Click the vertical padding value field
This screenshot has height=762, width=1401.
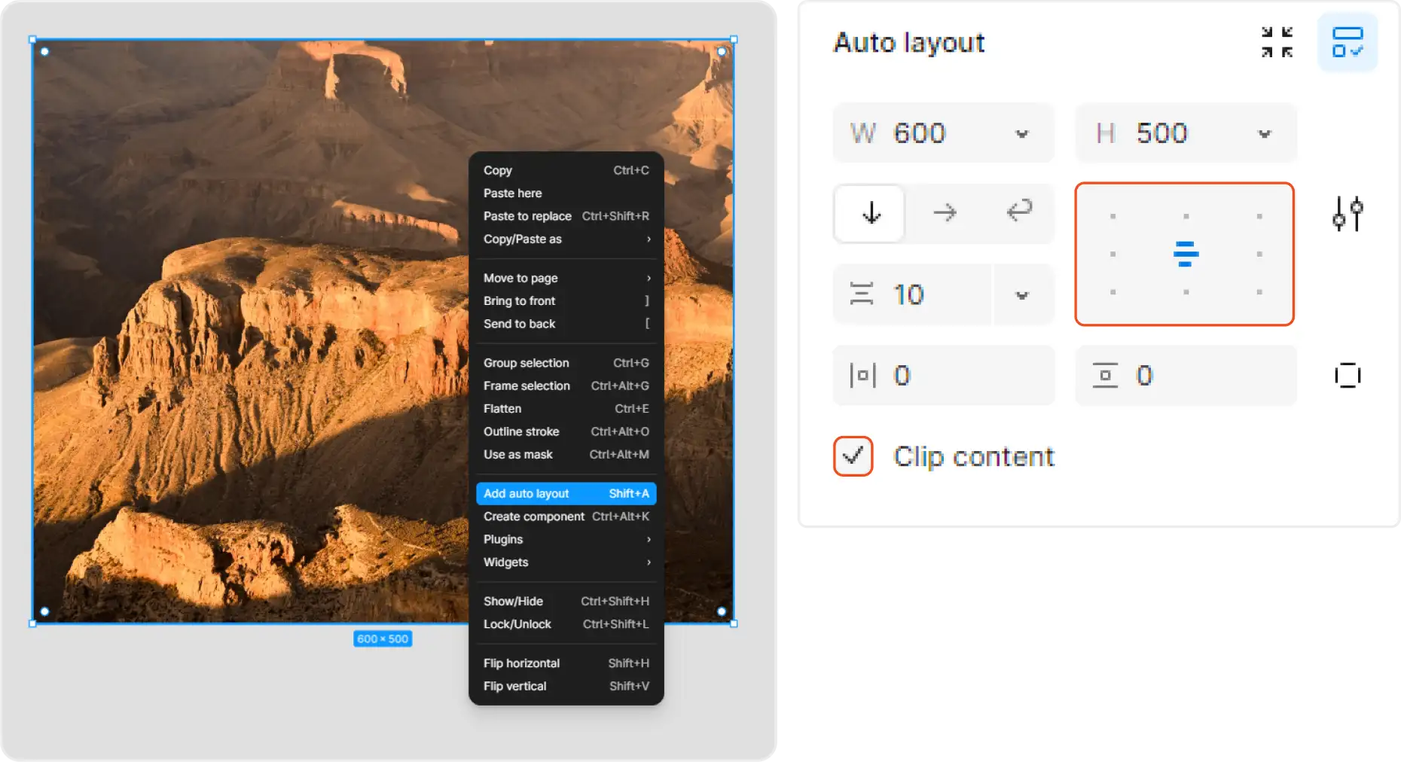pyautogui.click(x=1186, y=375)
